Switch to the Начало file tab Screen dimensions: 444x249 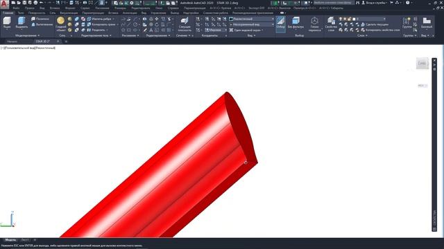12,41
